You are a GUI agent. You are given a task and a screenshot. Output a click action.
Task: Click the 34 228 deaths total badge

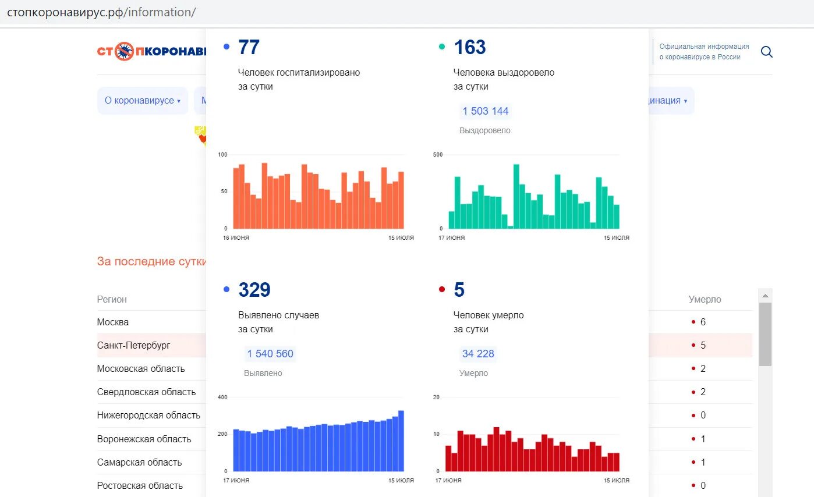tap(478, 354)
